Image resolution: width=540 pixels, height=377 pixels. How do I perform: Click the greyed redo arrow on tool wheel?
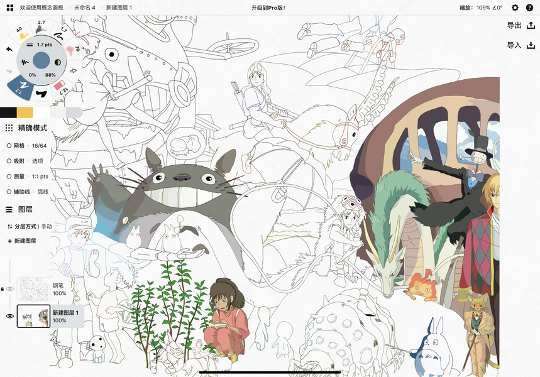pos(9,71)
